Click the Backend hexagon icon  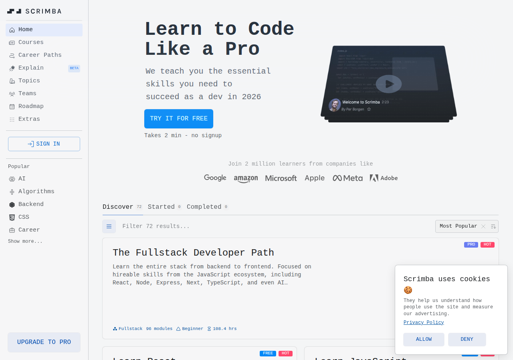[x=12, y=205]
